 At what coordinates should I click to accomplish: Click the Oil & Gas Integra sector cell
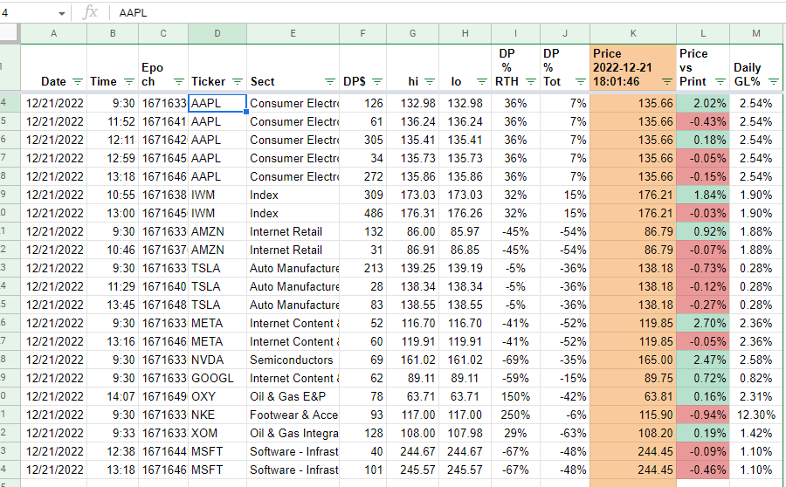coord(293,434)
